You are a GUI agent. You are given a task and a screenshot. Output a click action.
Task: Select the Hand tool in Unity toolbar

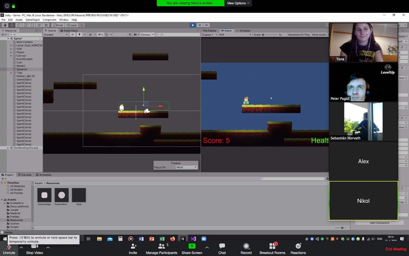pos(5,25)
